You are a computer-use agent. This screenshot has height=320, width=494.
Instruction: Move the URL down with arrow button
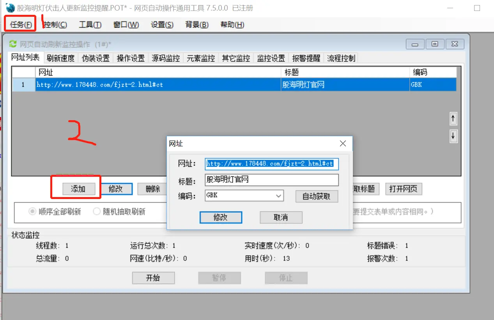tap(453, 136)
